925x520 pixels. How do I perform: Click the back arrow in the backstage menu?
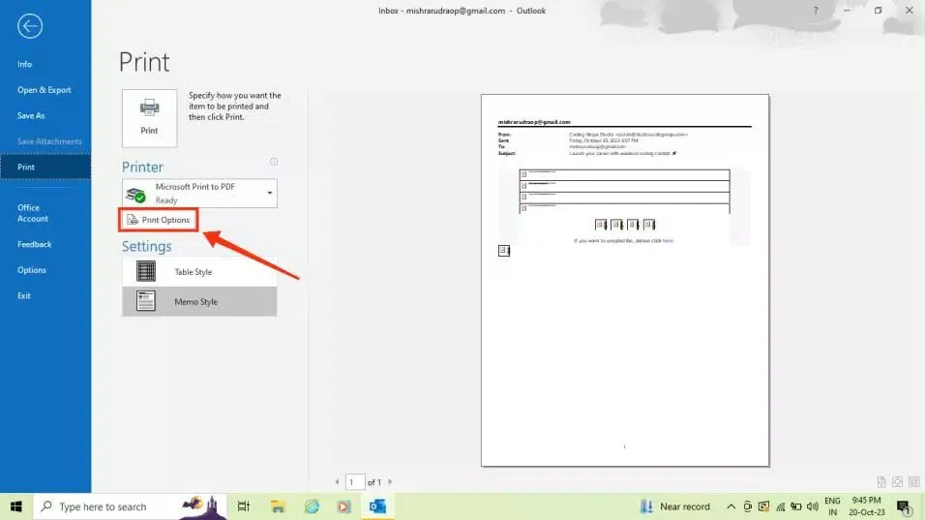(x=29, y=26)
